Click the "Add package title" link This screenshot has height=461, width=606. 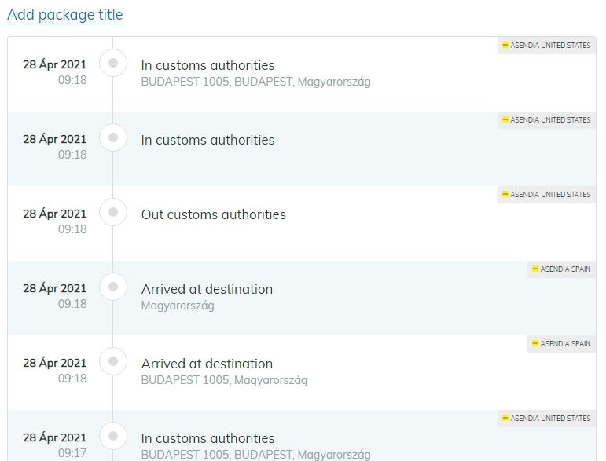click(x=65, y=15)
